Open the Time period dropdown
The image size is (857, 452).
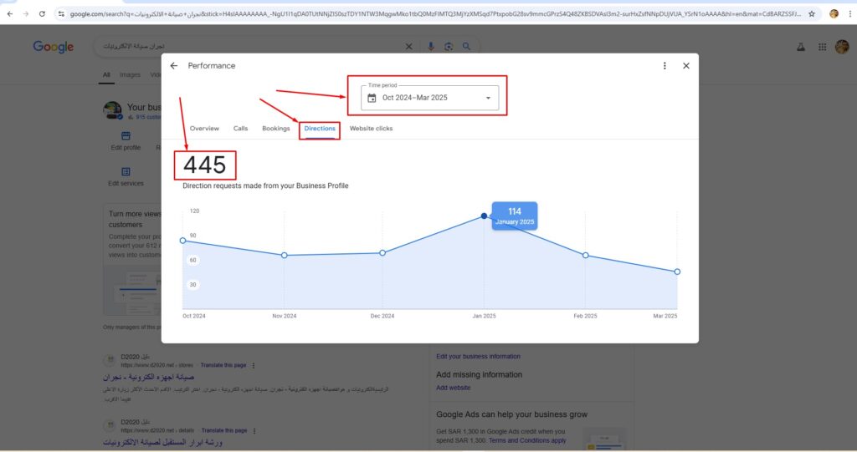429,98
